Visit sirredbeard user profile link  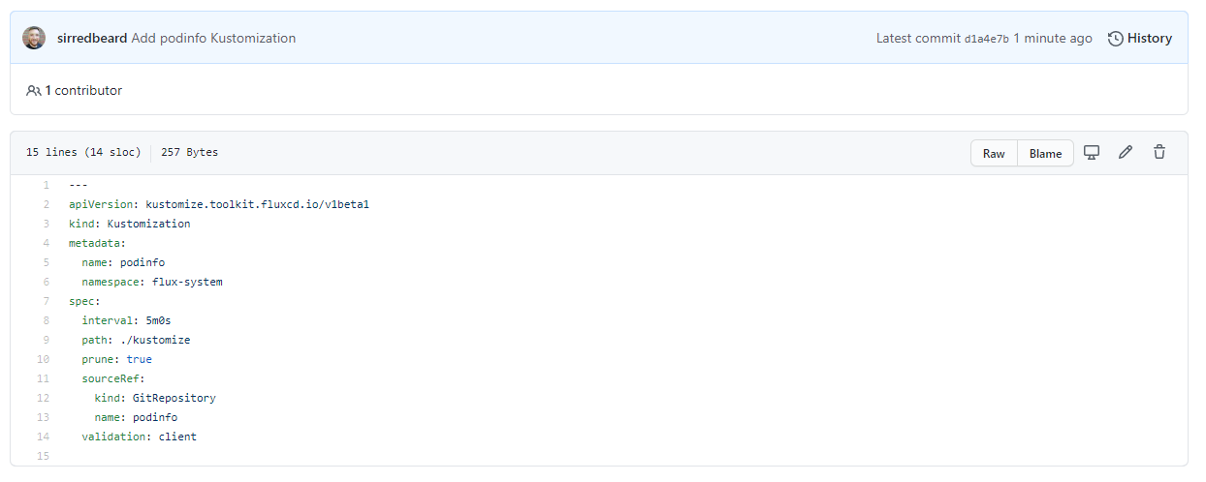[x=92, y=39]
